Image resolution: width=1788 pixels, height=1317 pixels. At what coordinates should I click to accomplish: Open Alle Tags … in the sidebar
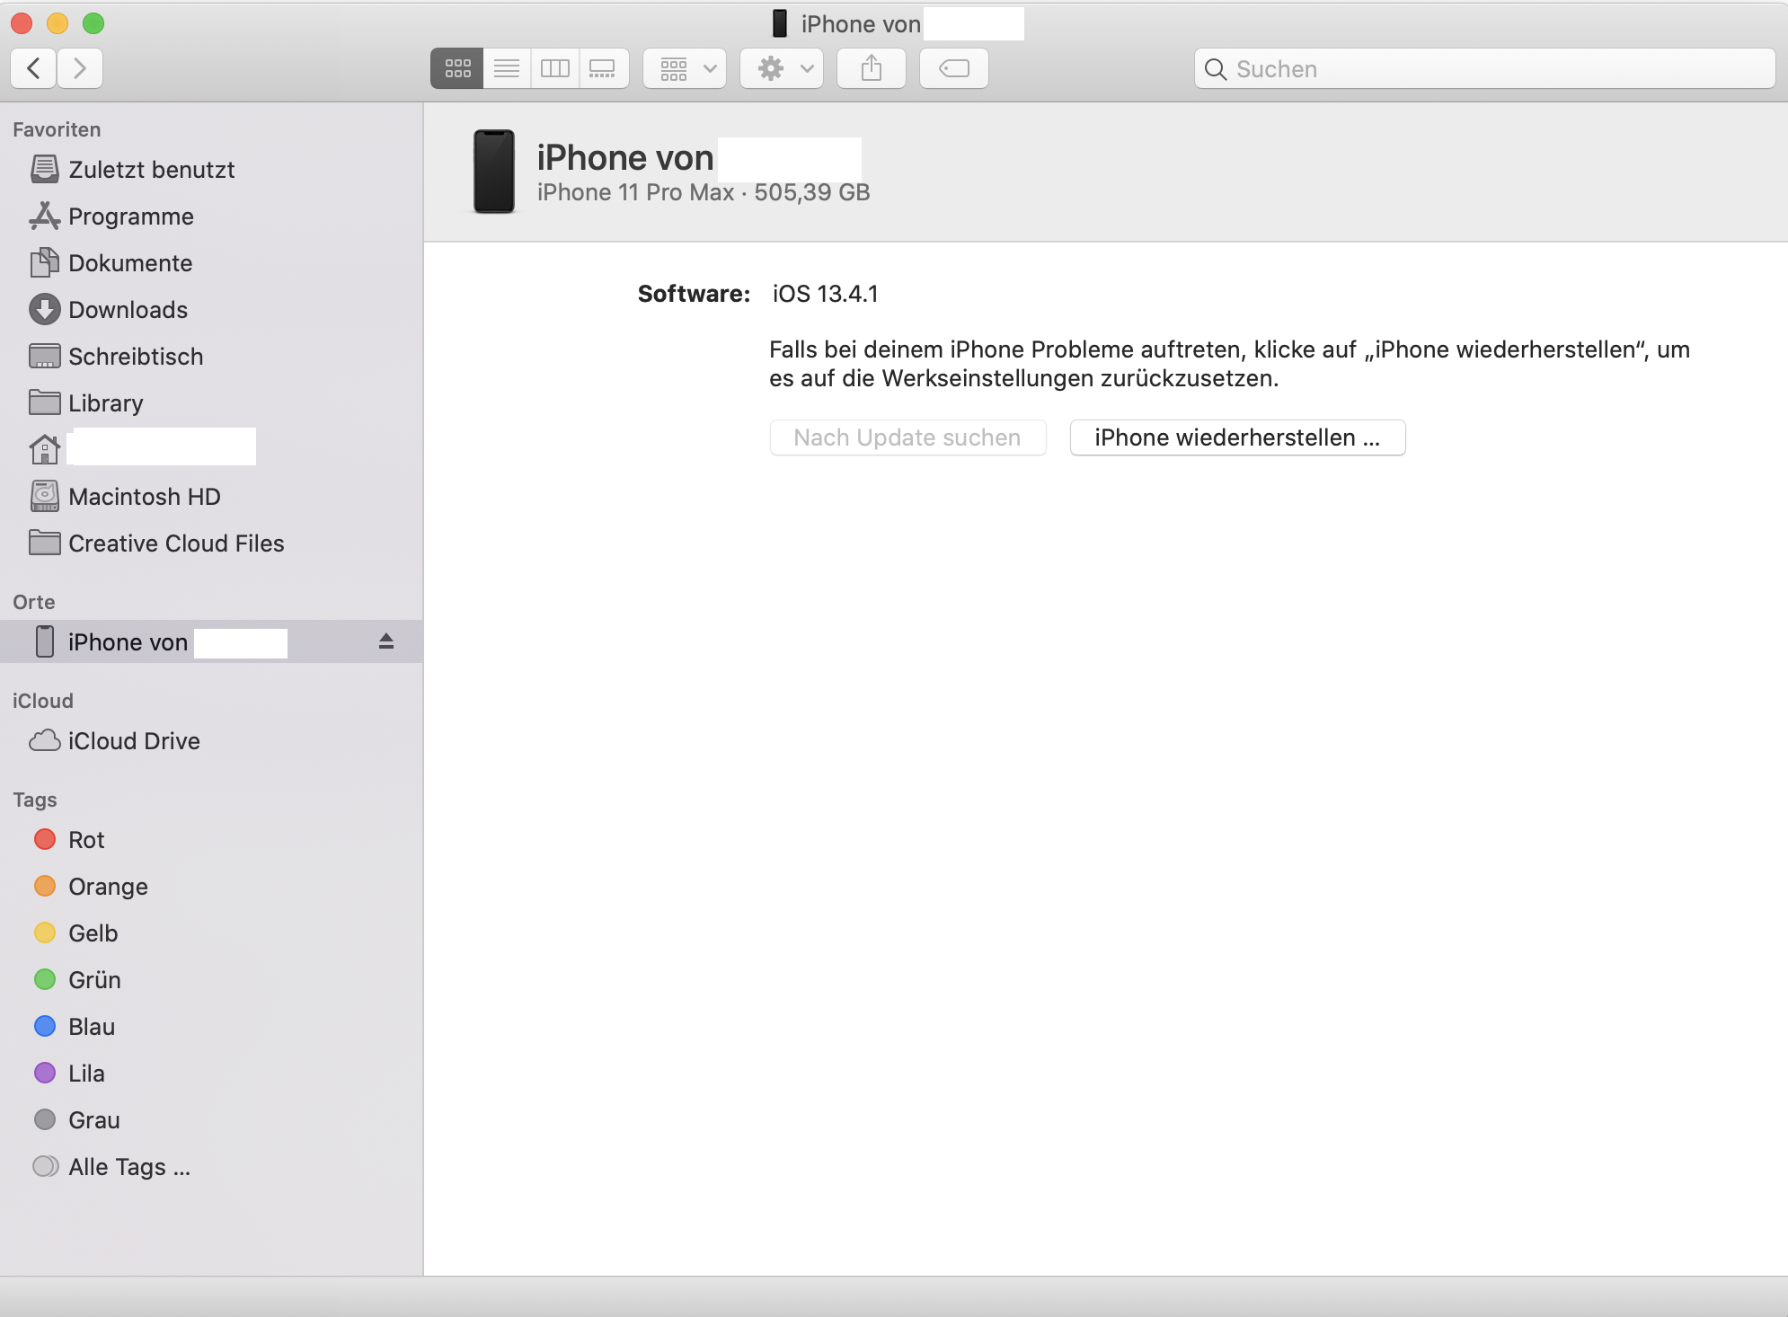(x=128, y=1167)
